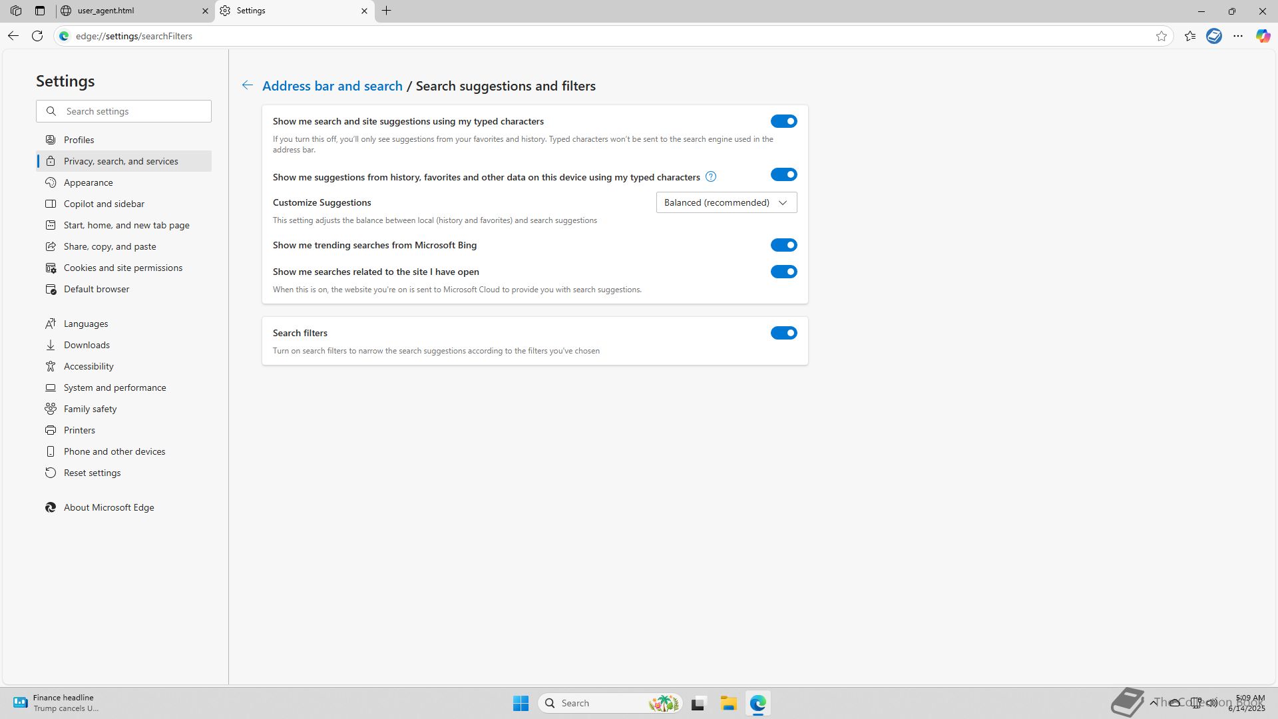Open the tab actions menu icon
The height and width of the screenshot is (719, 1278).
pyautogui.click(x=40, y=11)
